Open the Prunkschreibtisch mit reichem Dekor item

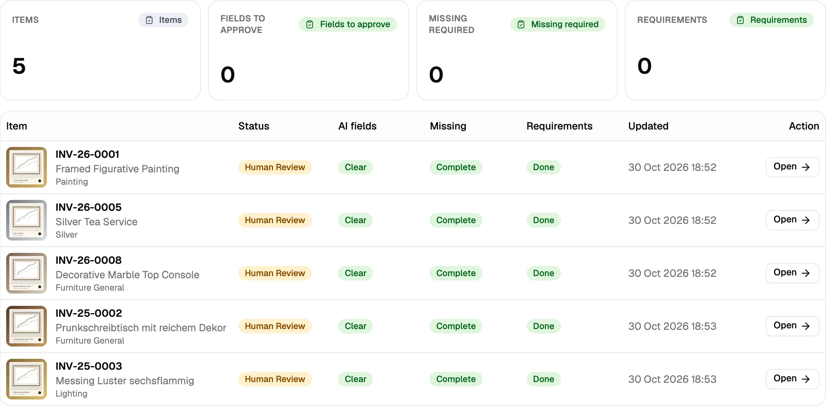point(792,326)
